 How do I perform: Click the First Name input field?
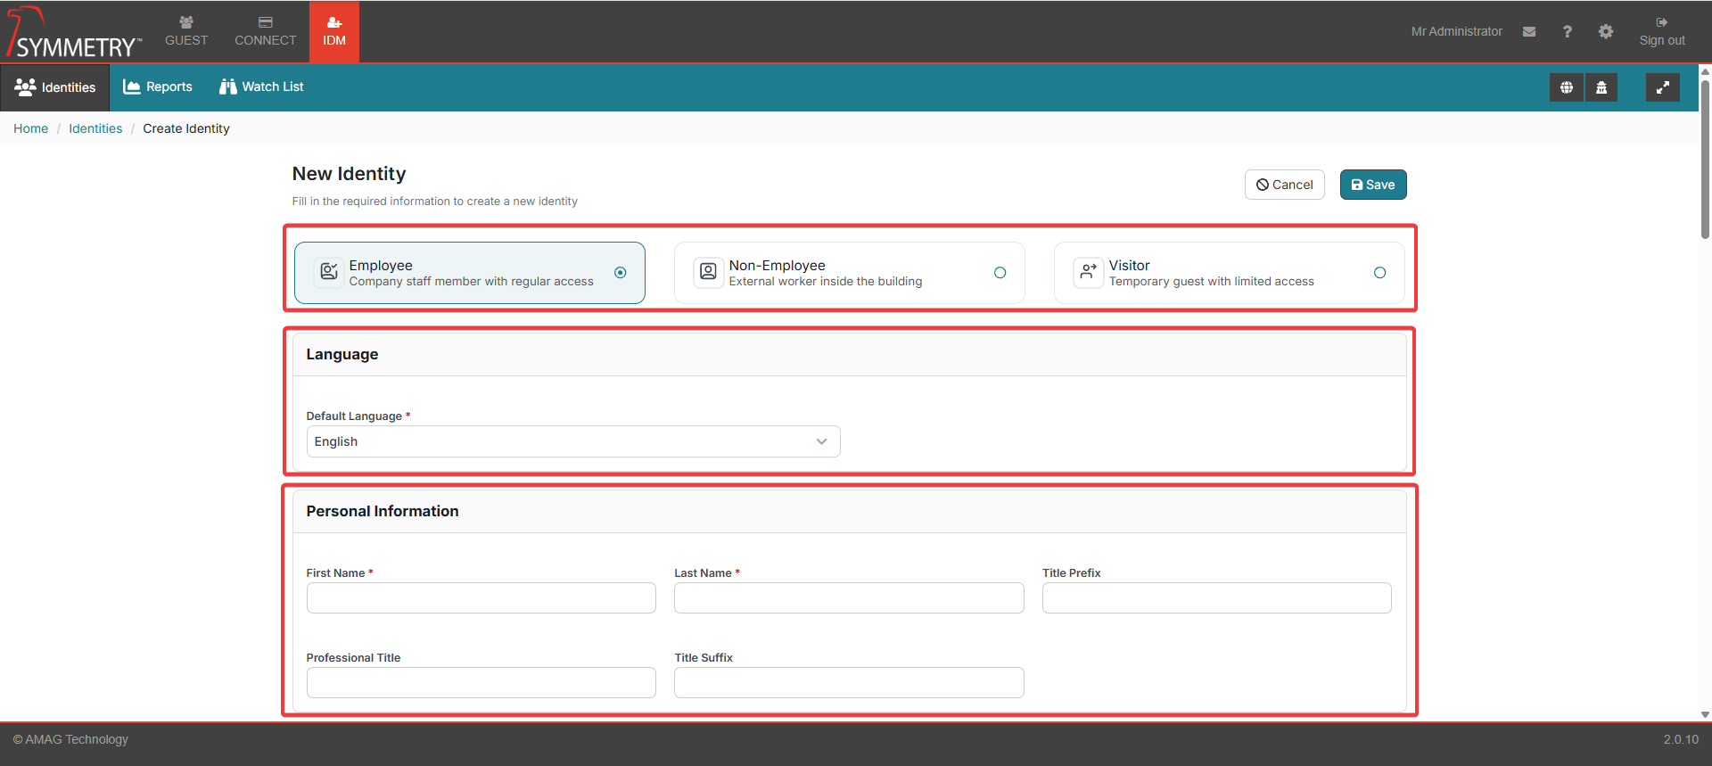click(481, 598)
